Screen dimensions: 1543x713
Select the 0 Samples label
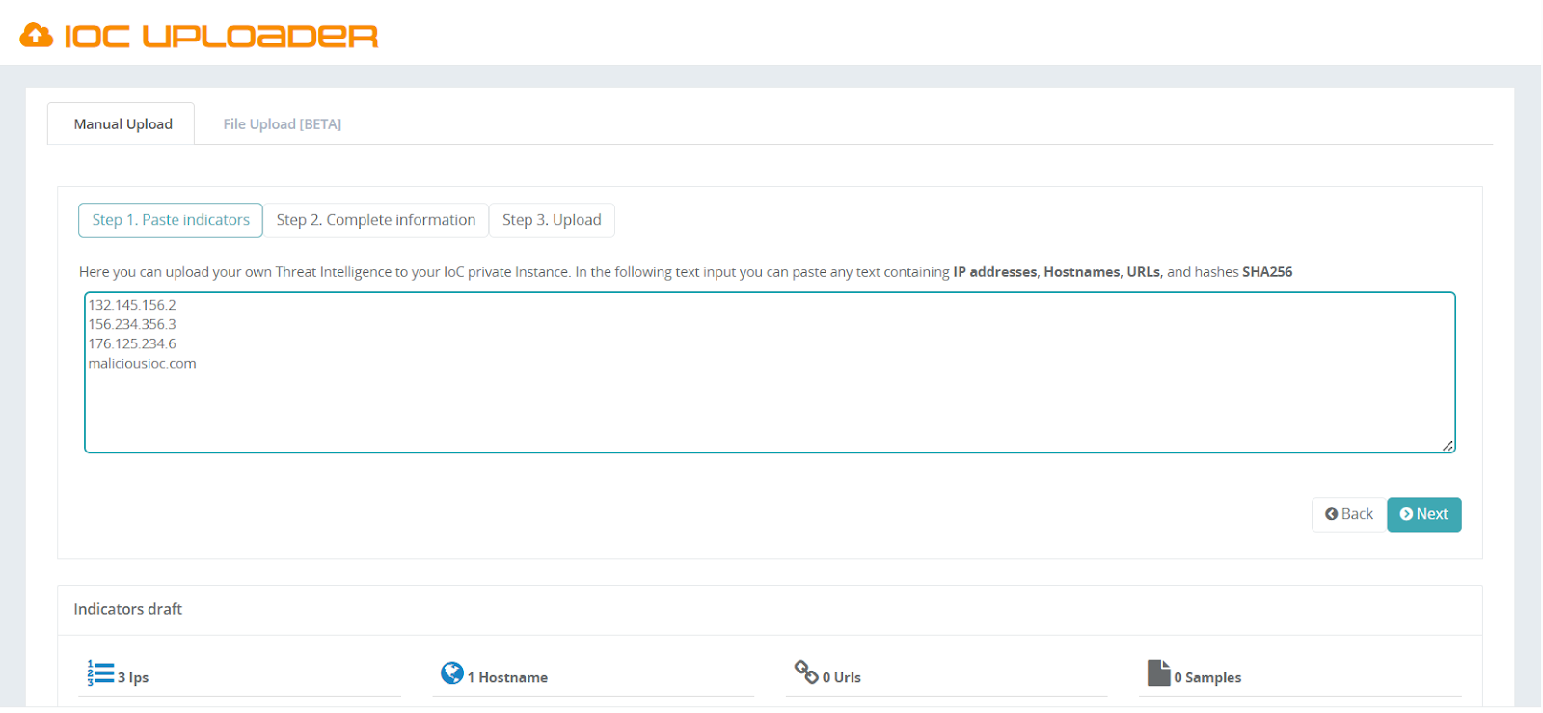1207,678
